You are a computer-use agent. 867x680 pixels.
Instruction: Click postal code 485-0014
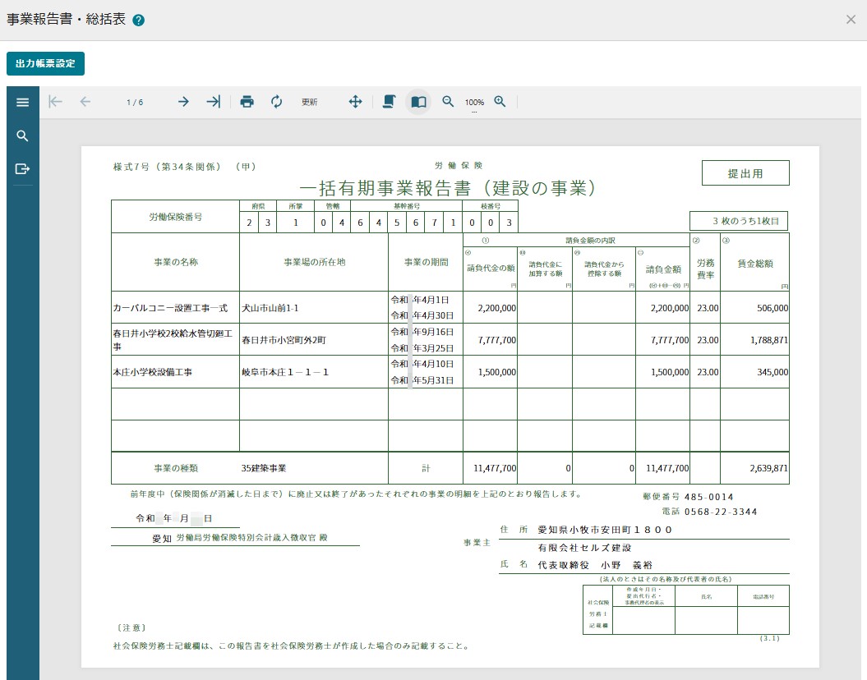pyautogui.click(x=709, y=497)
